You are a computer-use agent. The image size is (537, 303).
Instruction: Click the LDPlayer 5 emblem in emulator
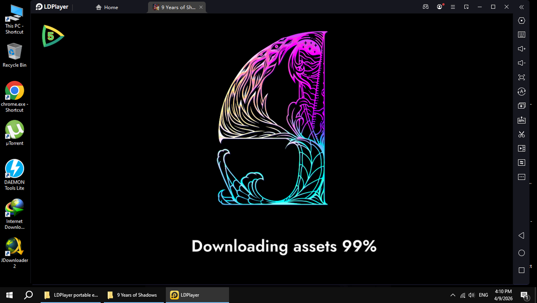coord(52,36)
